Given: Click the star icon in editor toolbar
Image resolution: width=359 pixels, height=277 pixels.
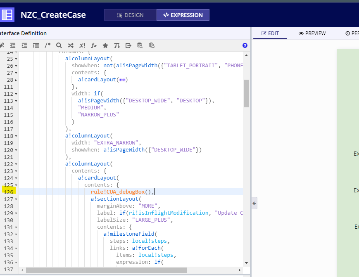Looking at the screenshot, I should [x=105, y=45].
